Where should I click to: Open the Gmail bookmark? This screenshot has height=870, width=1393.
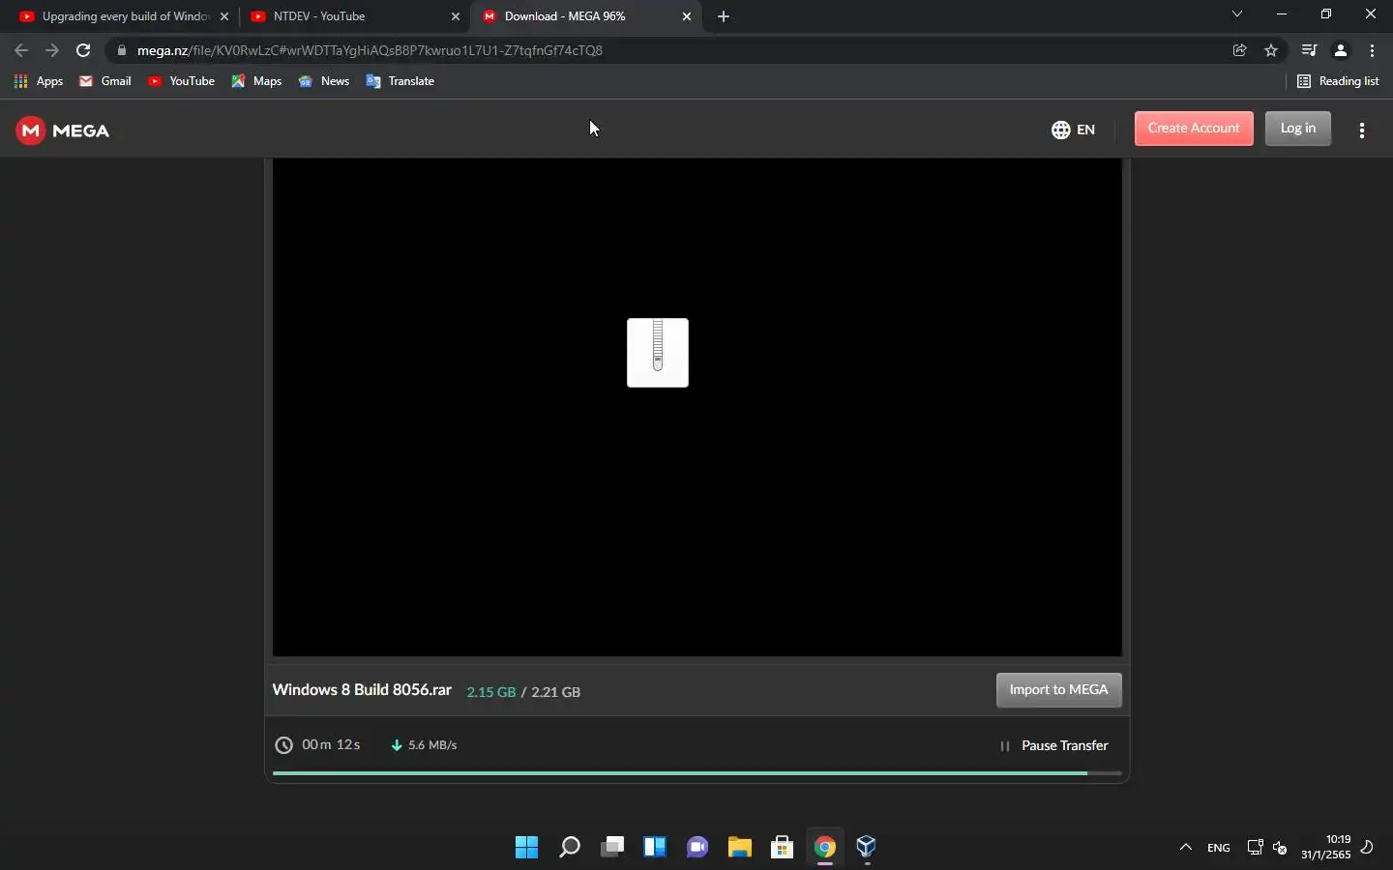tap(105, 81)
